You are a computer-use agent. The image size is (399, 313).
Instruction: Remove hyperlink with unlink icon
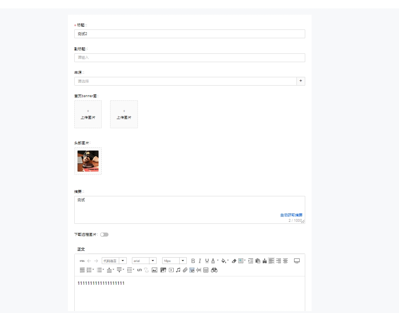(x=146, y=270)
